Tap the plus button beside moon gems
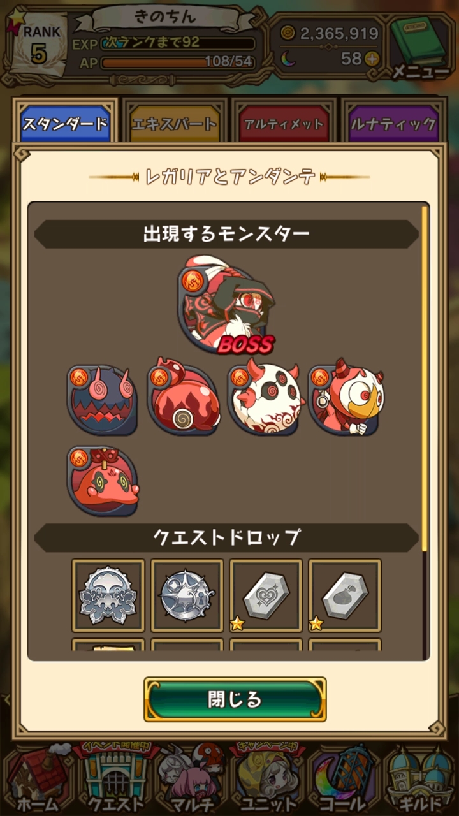Viewport: 459px width, 816px height. [372, 59]
